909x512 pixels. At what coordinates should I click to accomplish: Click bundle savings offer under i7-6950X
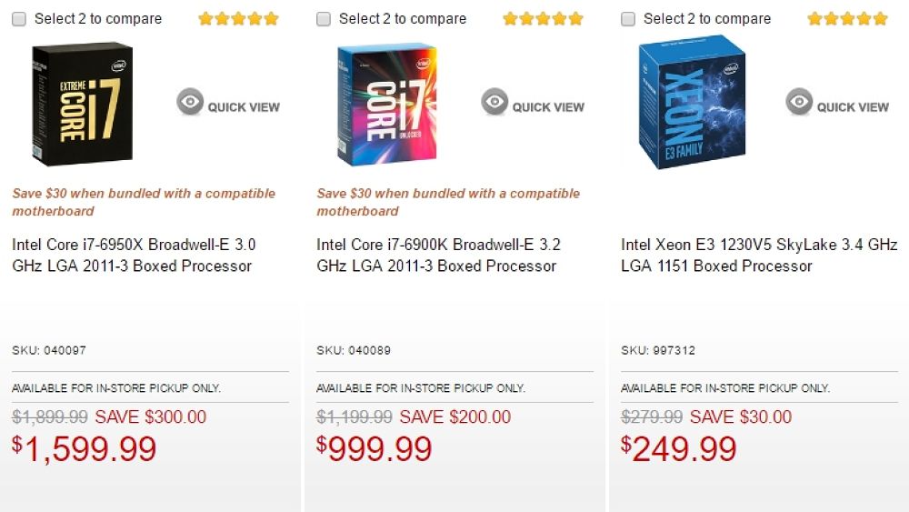(x=143, y=202)
